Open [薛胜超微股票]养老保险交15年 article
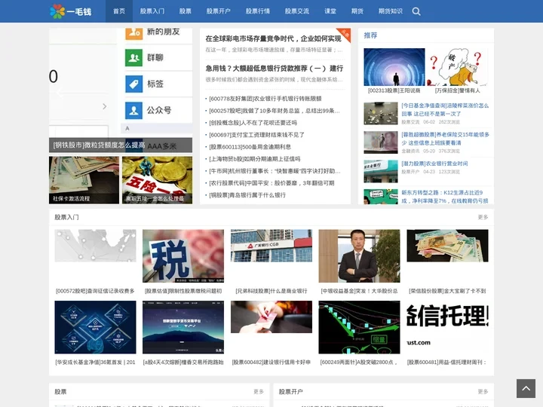Image resolution: width=543 pixels, height=407 pixels. [x=446, y=139]
